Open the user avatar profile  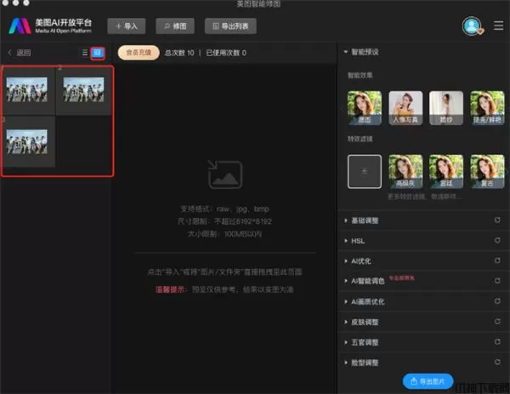point(472,26)
